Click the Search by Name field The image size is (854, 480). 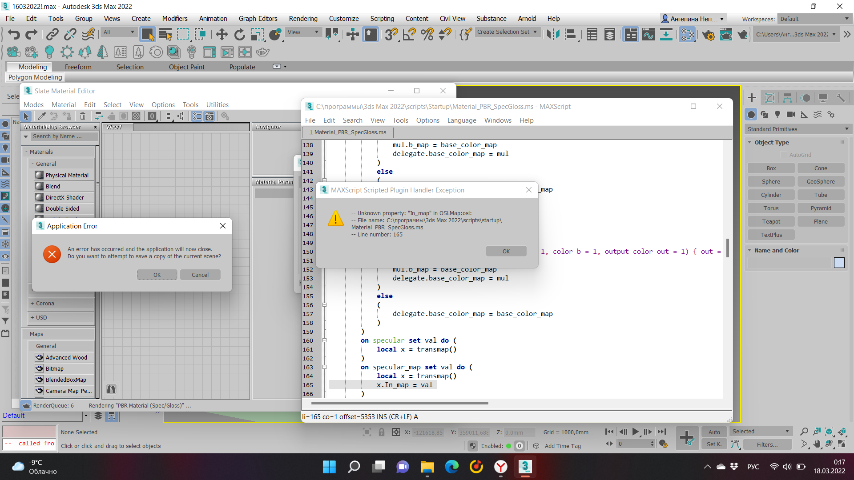click(64, 136)
